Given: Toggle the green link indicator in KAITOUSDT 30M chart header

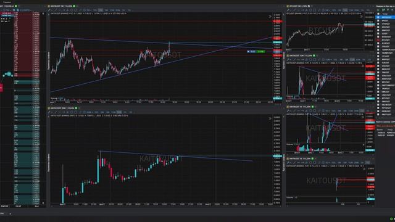Looking at the screenshot, I should pyautogui.click(x=76, y=108).
